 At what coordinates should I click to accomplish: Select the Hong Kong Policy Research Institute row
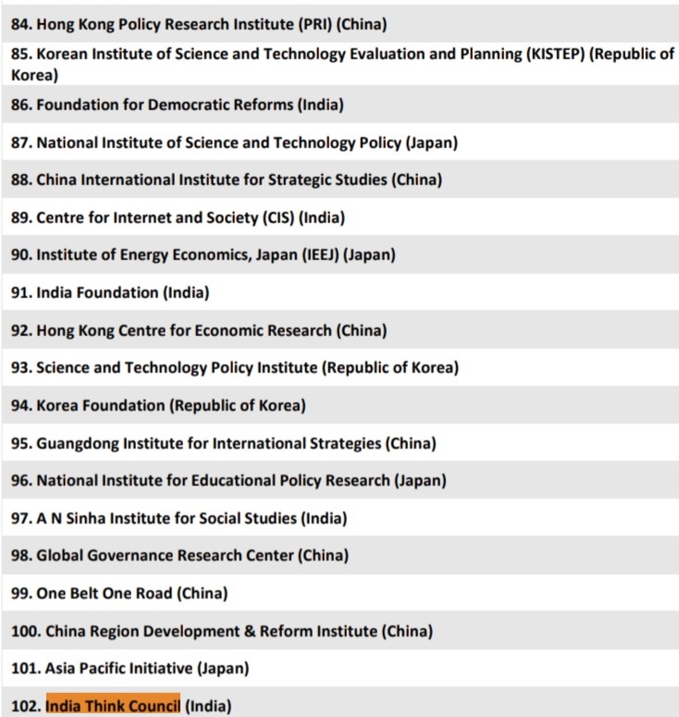point(199,24)
